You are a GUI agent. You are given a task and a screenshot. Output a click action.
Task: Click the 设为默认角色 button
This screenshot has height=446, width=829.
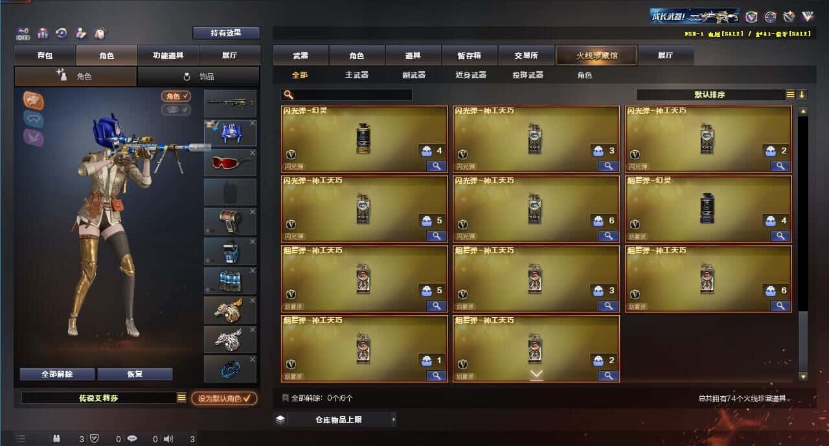point(224,398)
